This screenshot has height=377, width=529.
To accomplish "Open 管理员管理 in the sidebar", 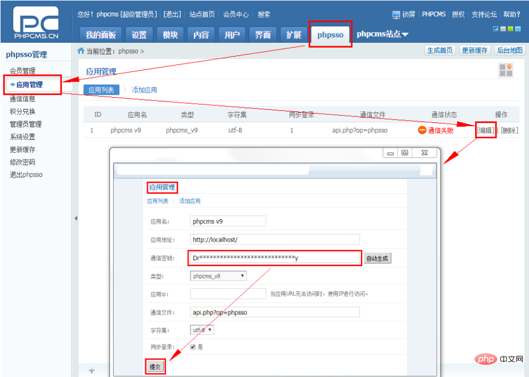I will coord(26,124).
